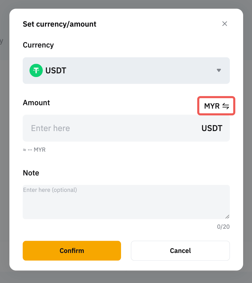Toggle amount unit to MYR
This screenshot has width=252, height=283.
coord(212,106)
